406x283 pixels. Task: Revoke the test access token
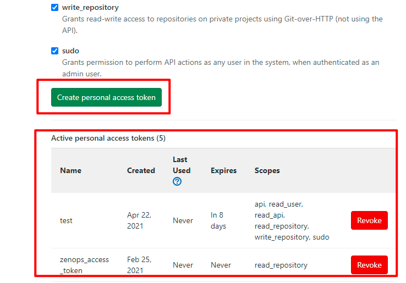(369, 220)
